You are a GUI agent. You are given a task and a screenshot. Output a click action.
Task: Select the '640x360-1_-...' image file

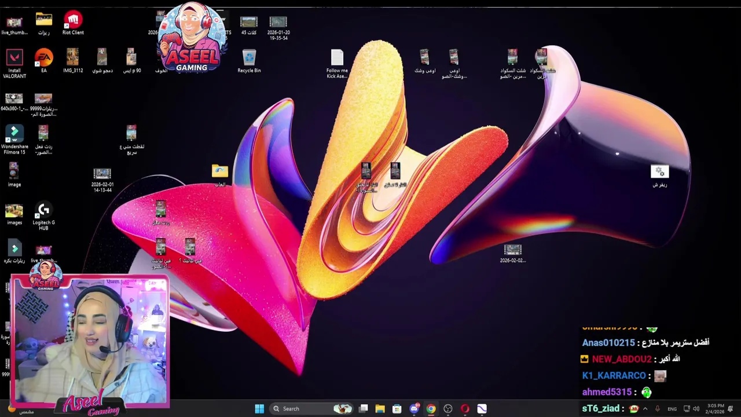tap(14, 102)
